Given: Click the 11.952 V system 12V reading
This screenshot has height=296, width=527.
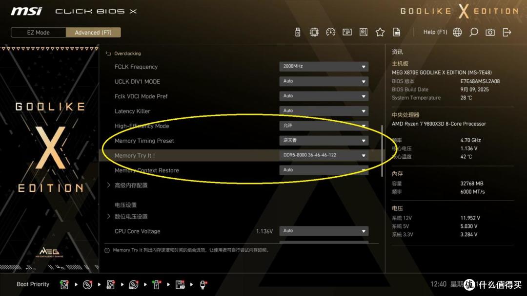Looking at the screenshot, I should point(470,218).
